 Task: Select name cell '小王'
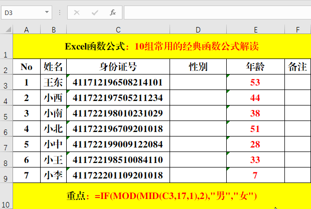54,159
